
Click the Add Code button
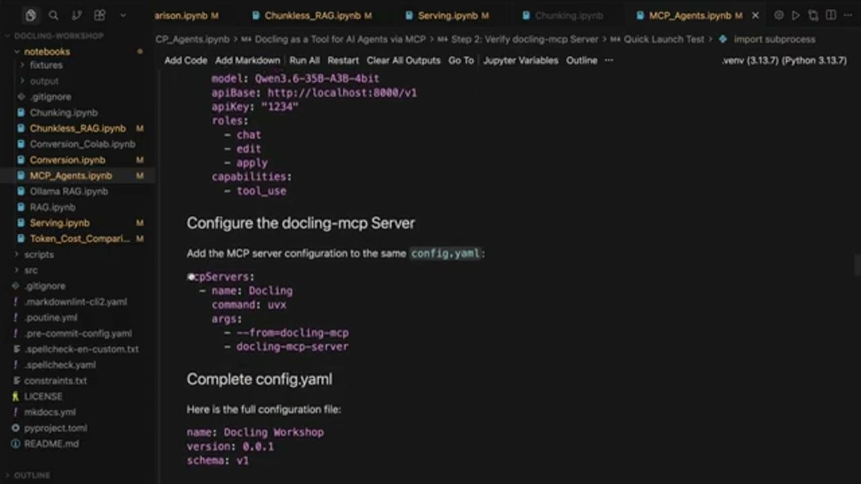[186, 60]
